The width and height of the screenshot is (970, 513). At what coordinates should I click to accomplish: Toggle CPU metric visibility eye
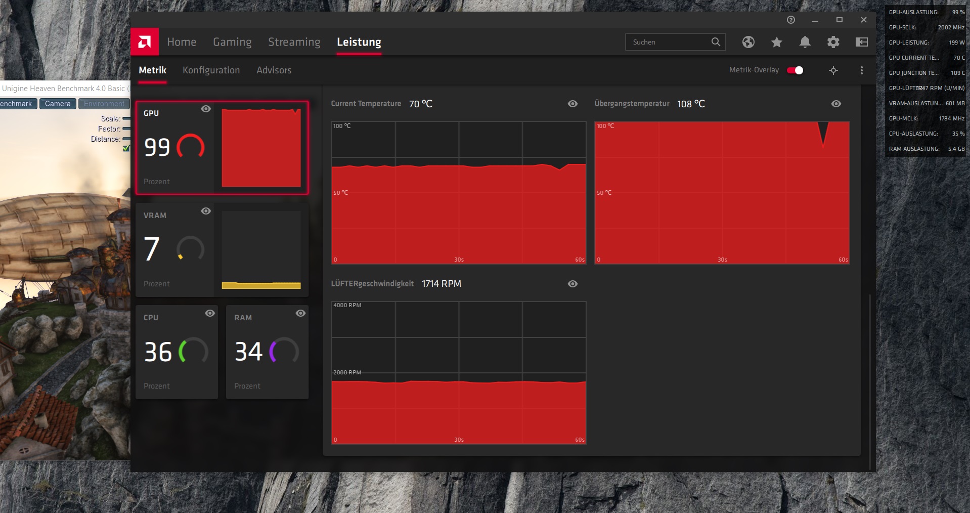[210, 313]
